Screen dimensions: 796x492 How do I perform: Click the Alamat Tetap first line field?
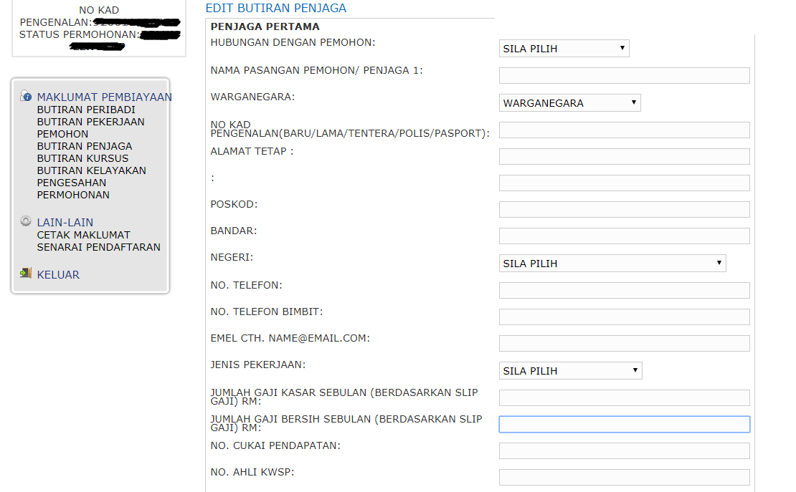pos(625,156)
